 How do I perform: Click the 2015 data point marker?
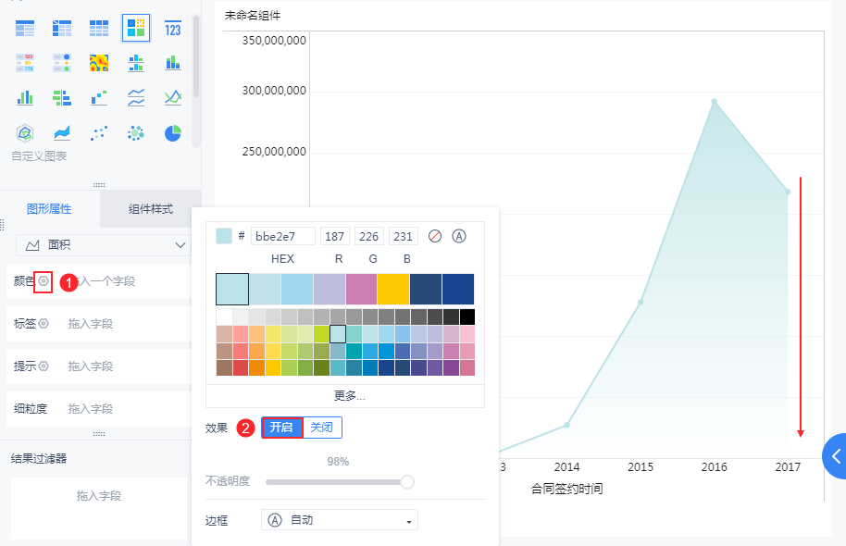(x=641, y=302)
